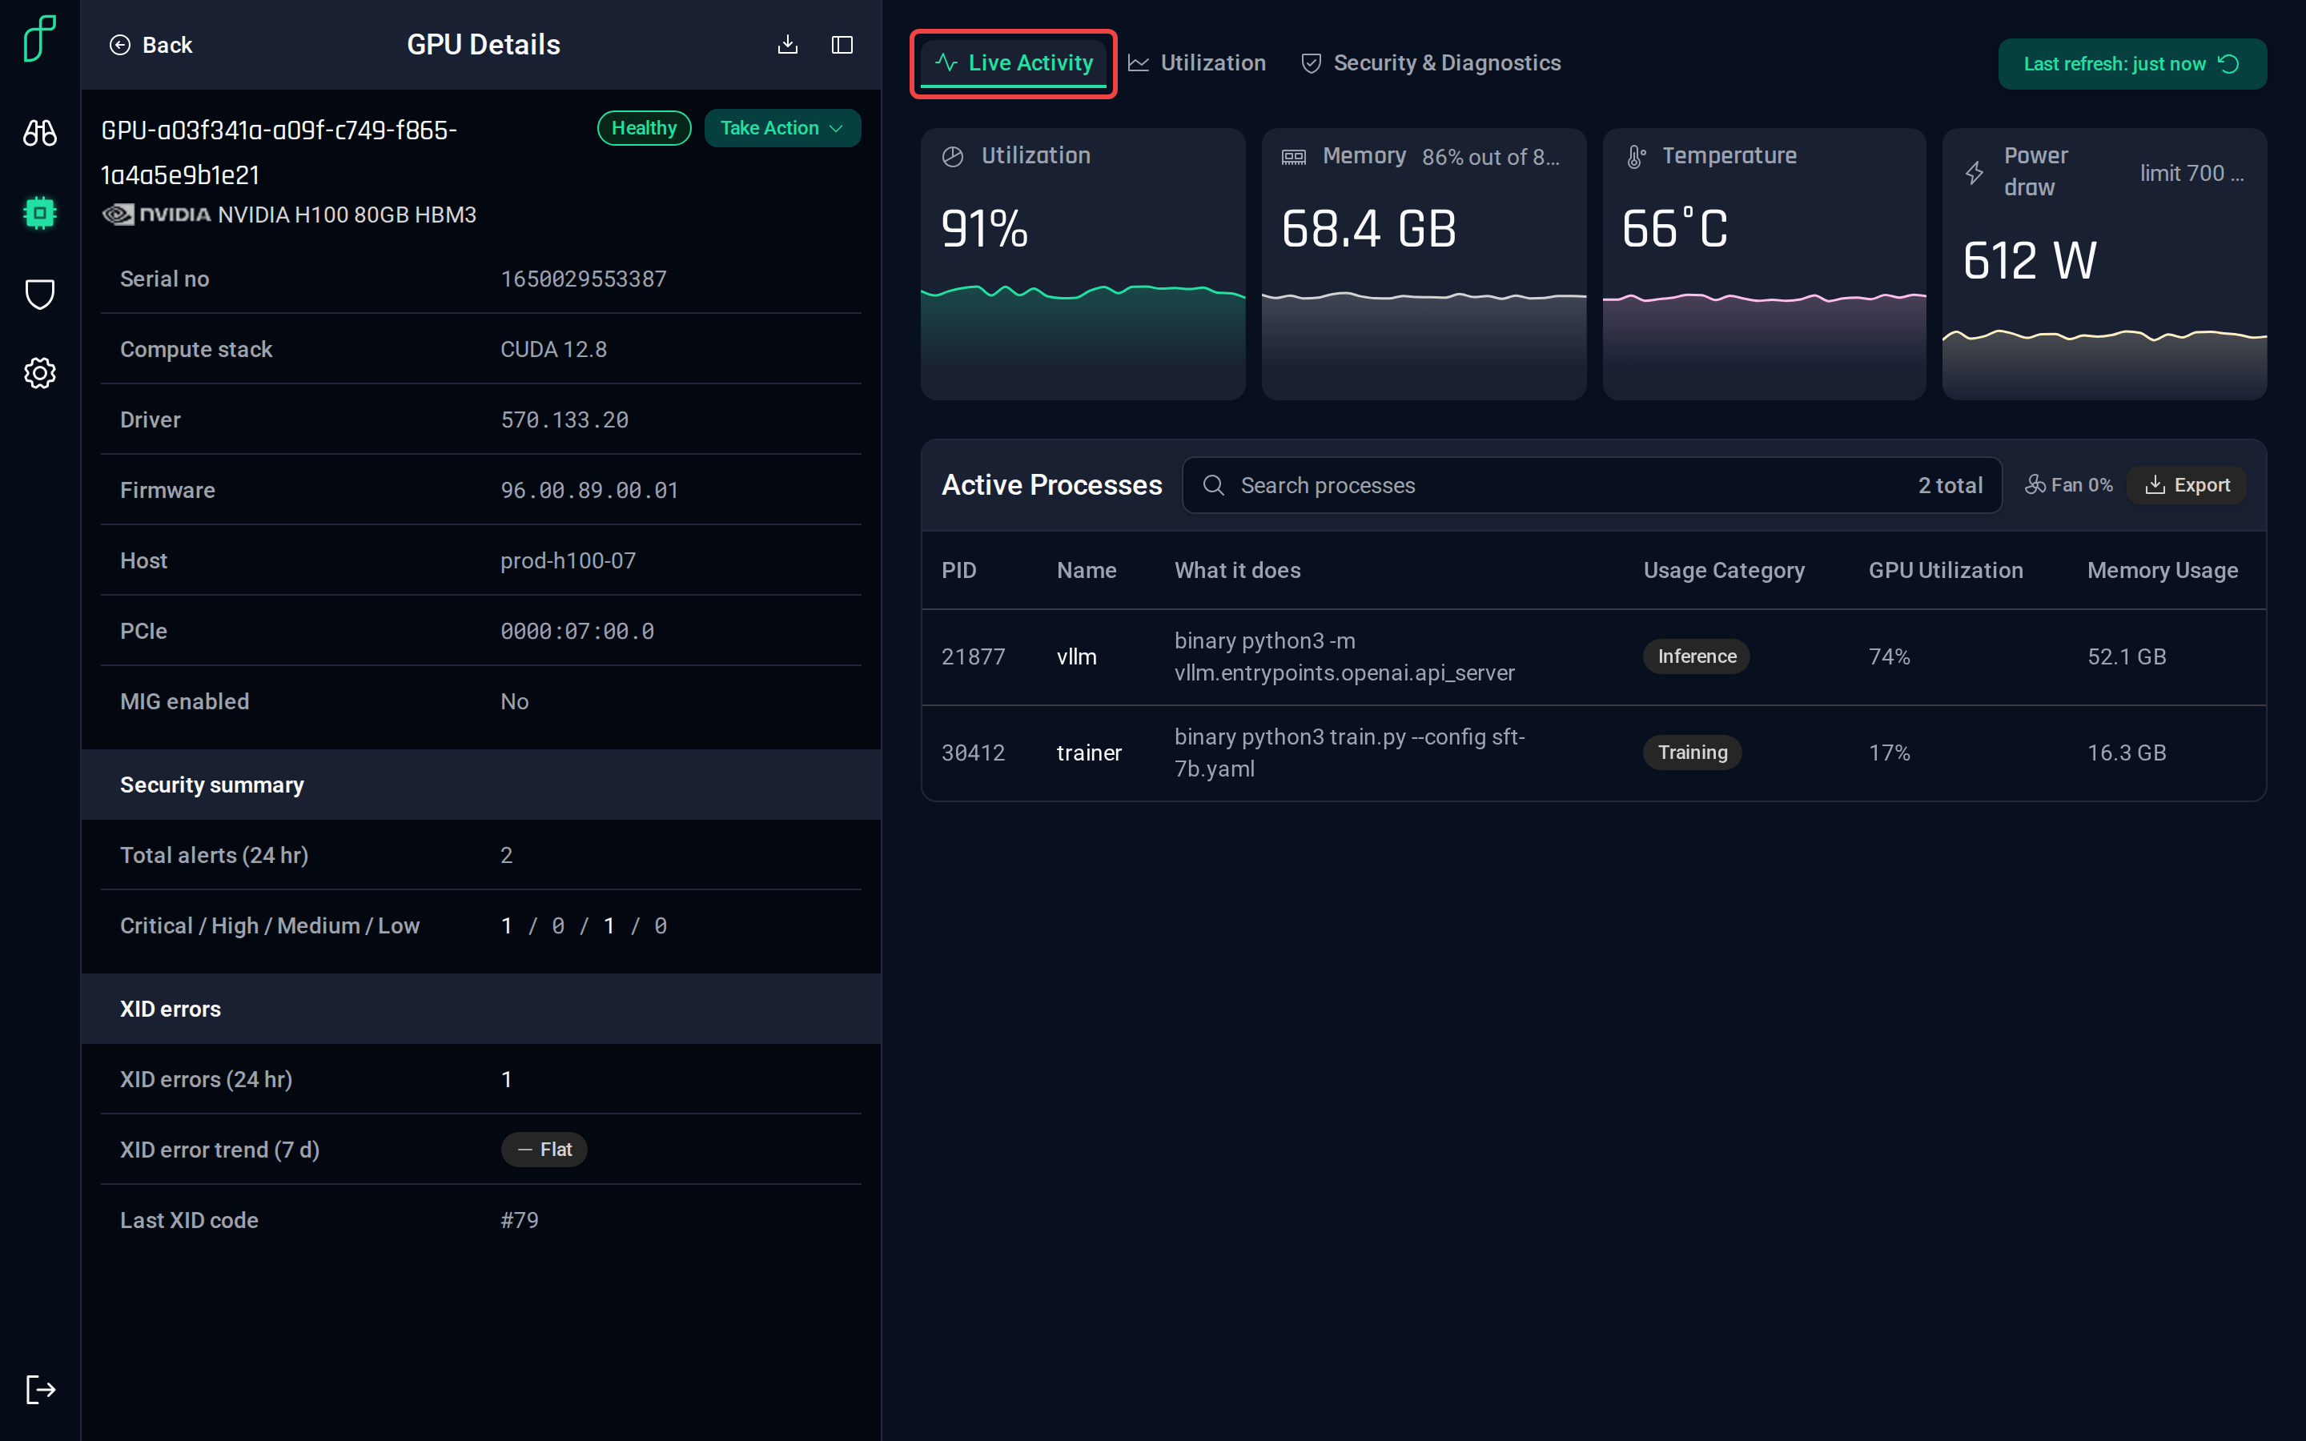Click the serial number 1650029553387
This screenshot has width=2306, height=1441.
[x=583, y=279]
